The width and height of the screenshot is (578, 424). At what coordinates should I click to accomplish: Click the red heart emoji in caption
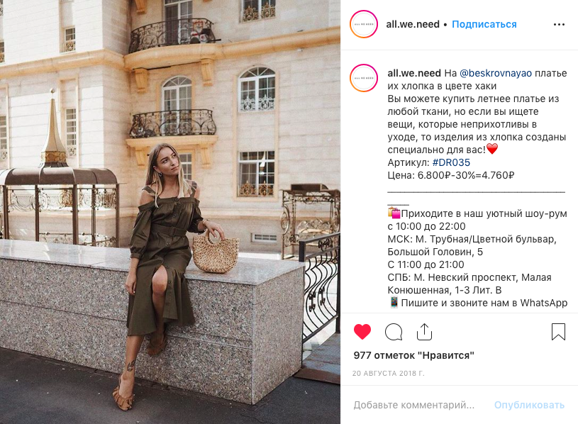coord(492,149)
